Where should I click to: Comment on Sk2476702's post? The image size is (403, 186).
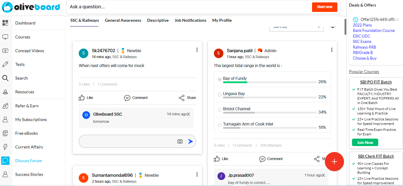[x=136, y=98]
